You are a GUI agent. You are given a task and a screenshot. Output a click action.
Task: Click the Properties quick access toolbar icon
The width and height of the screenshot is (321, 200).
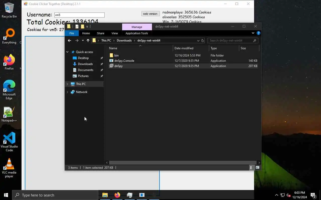point(77,26)
